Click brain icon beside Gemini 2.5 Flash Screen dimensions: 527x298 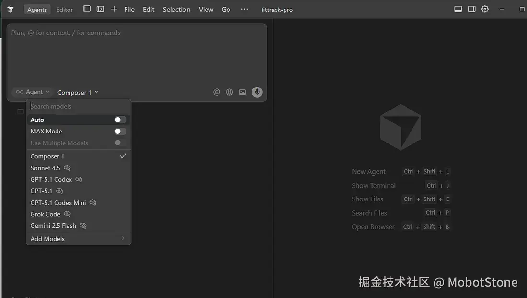(x=83, y=225)
